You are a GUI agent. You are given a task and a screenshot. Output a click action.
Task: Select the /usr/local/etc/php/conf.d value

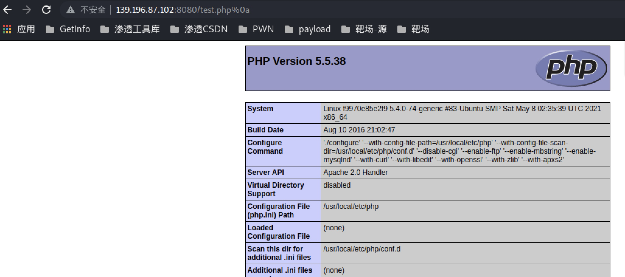(x=362, y=249)
